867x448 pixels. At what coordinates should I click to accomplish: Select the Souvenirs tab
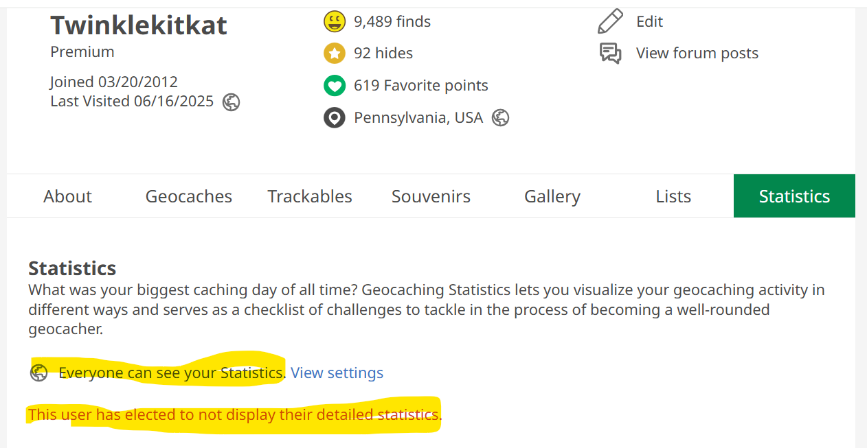[x=431, y=196]
